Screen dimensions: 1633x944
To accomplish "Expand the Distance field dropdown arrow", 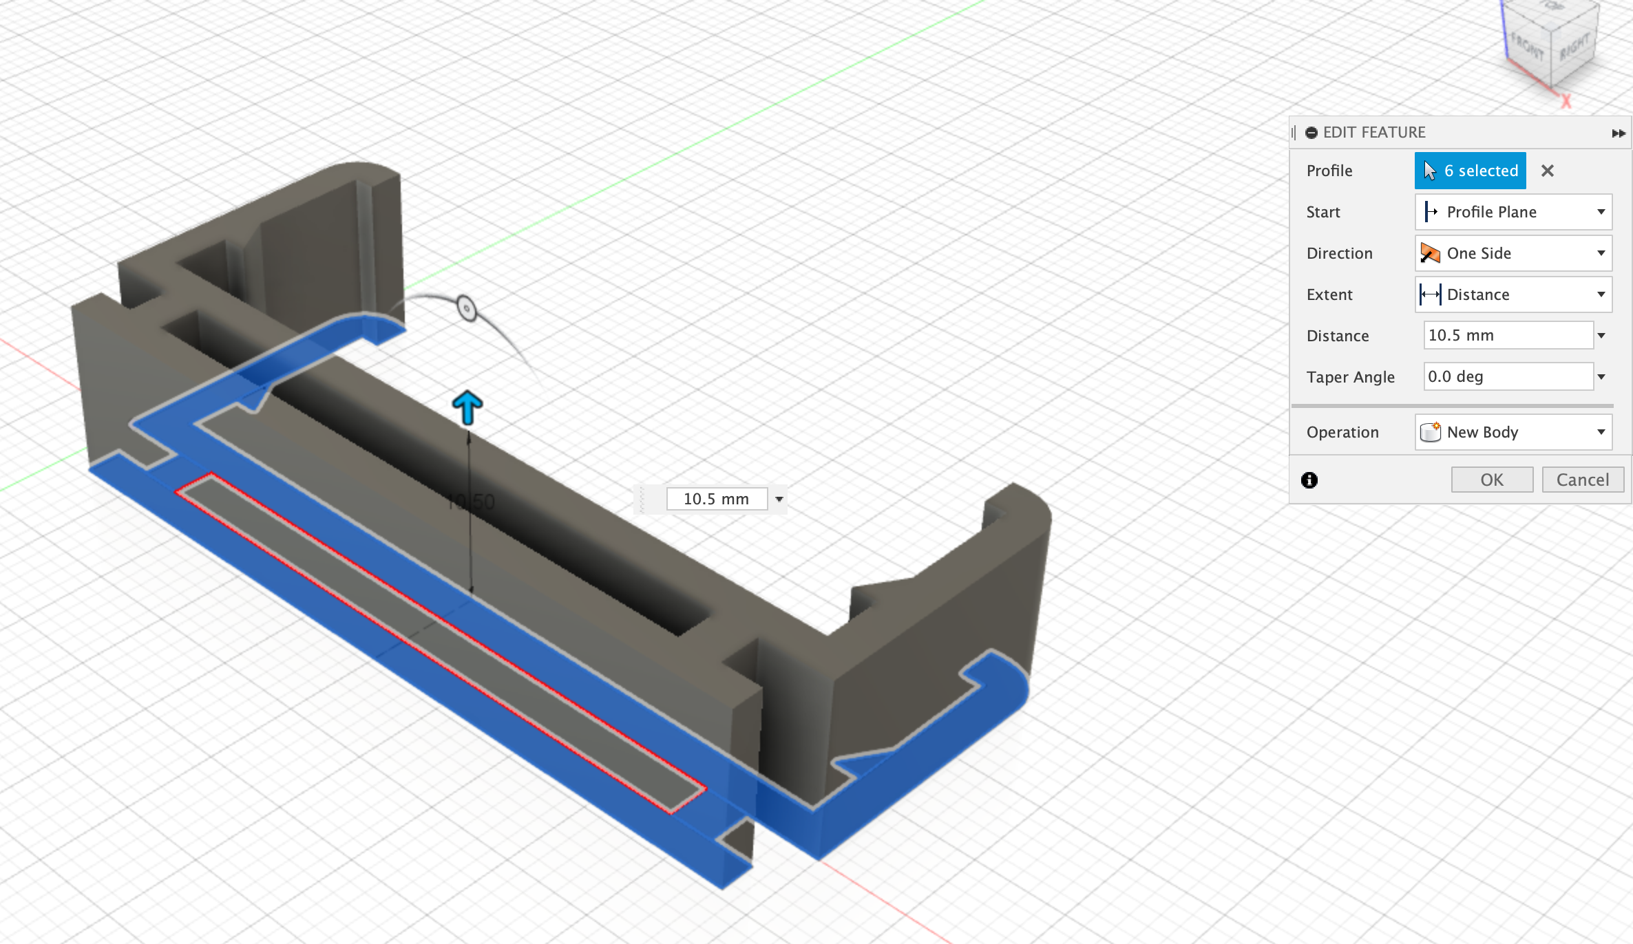I will point(1602,336).
